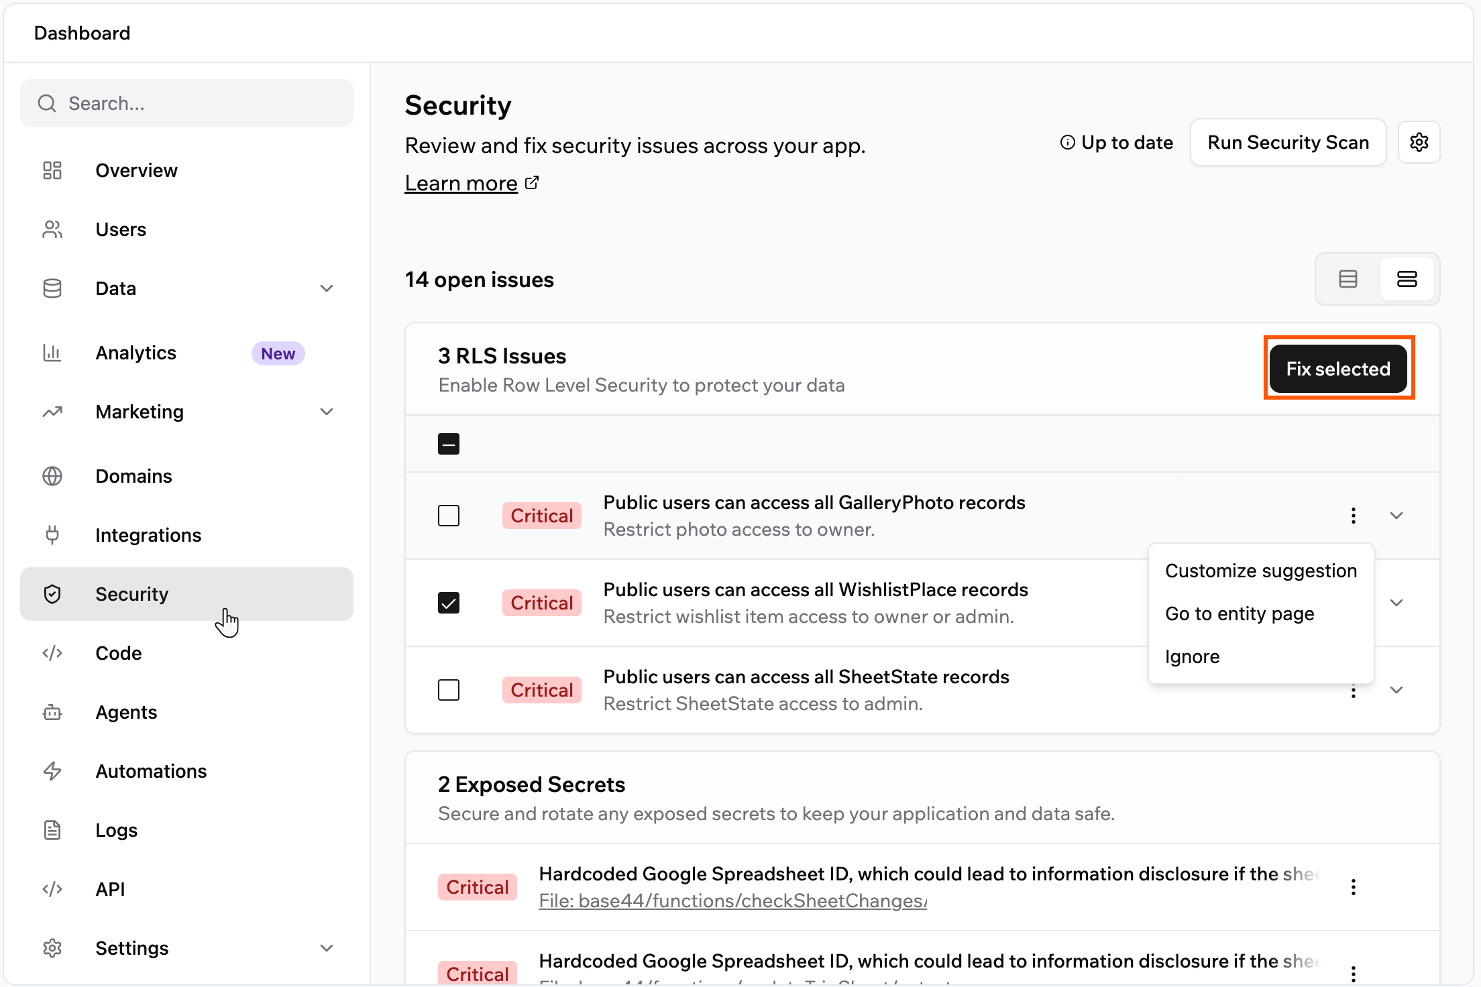
Task: Uncheck the WishlistPlace records issue checkbox
Action: 449,603
